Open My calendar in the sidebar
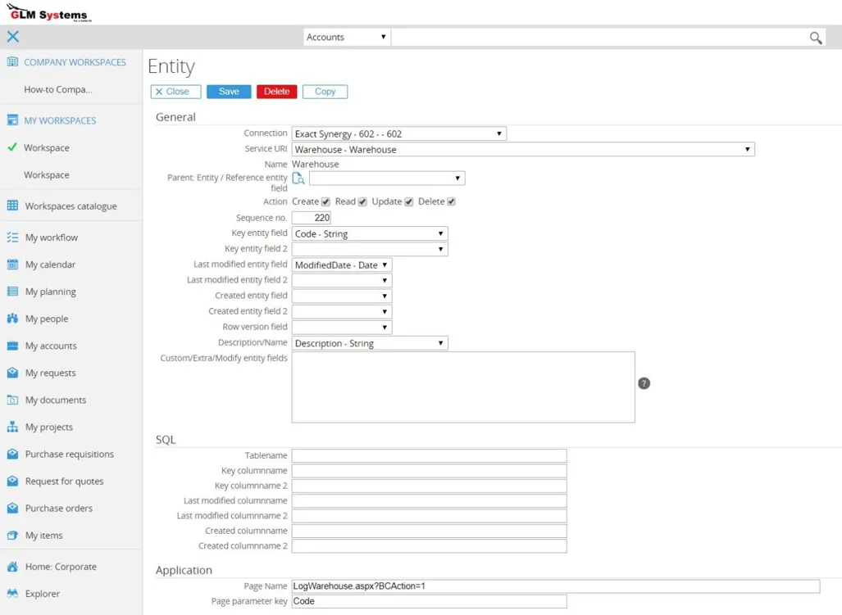 [x=51, y=264]
